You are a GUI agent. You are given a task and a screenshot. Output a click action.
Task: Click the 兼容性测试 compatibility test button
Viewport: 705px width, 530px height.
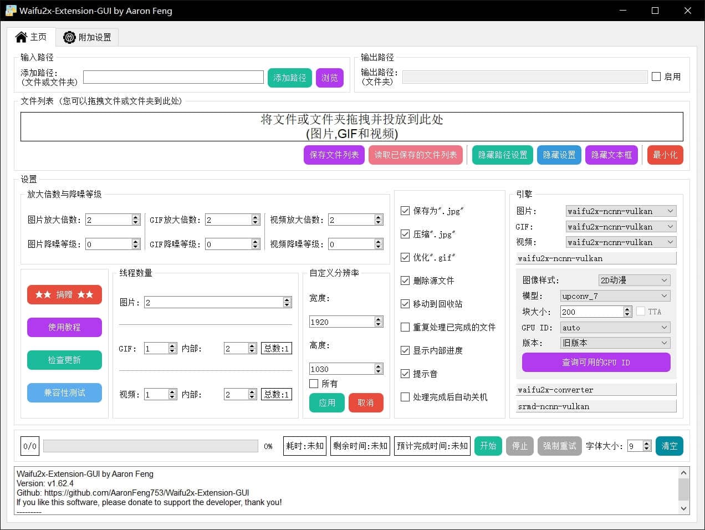click(64, 393)
